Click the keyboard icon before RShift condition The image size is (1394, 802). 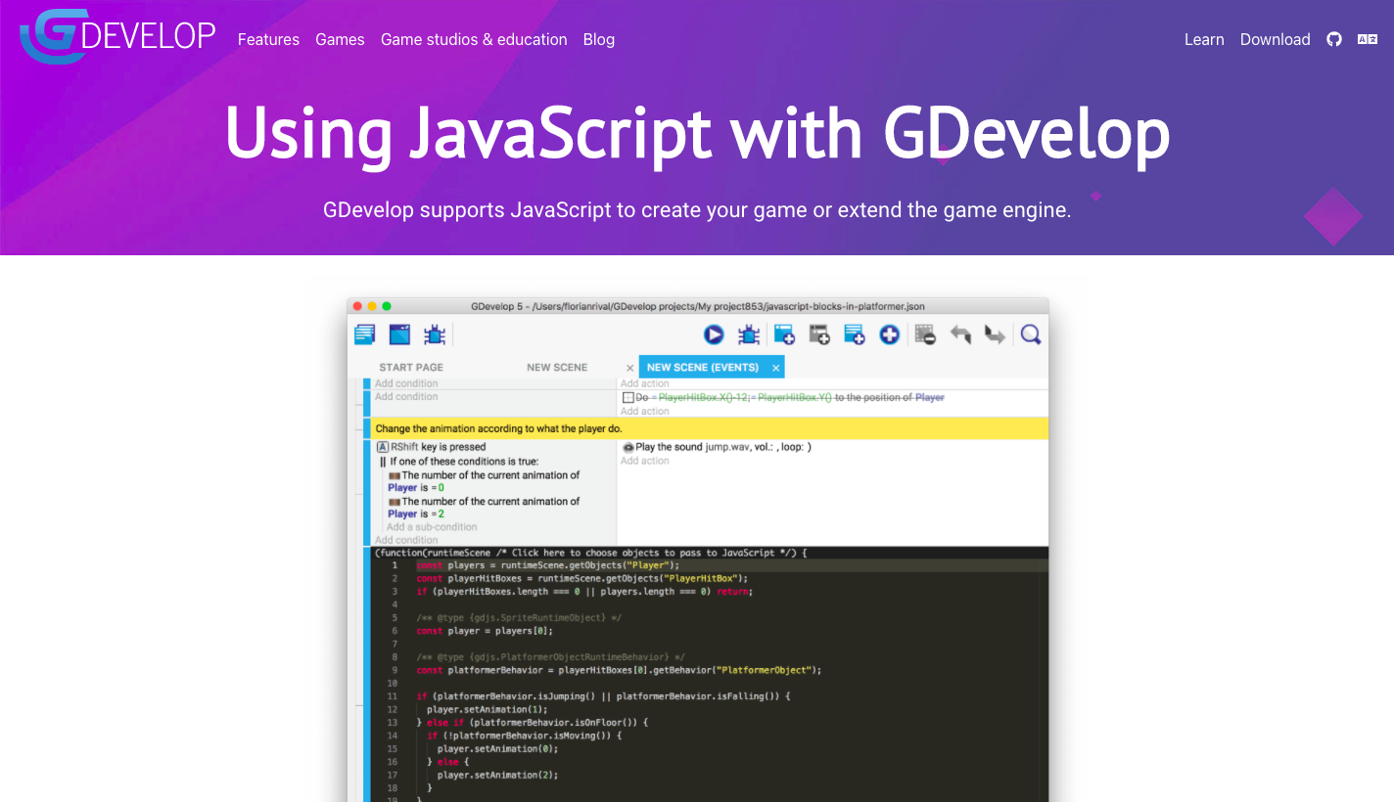pyautogui.click(x=383, y=447)
